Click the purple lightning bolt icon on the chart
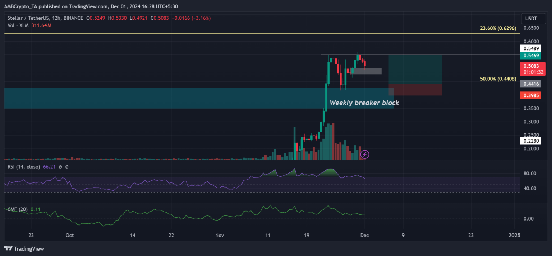552x256 pixels. tap(364, 154)
